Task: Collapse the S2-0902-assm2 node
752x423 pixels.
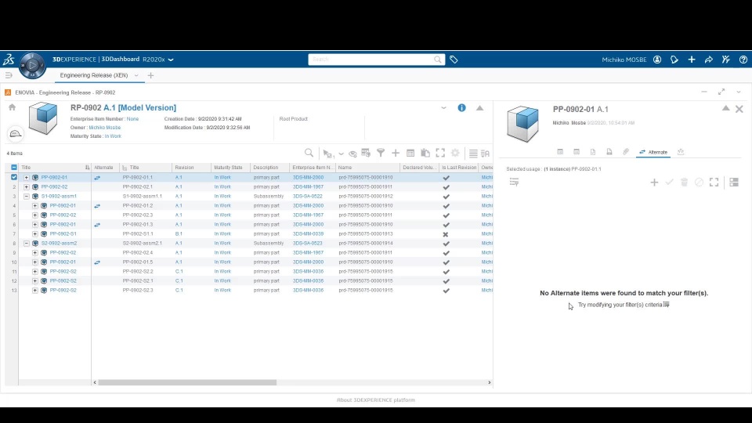Action: pos(27,243)
